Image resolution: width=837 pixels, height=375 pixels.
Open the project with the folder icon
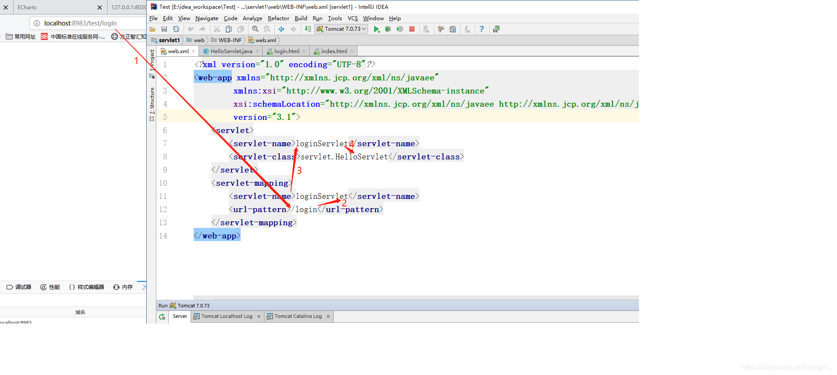152,29
